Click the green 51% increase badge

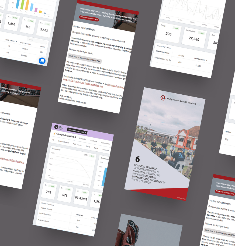(x=91, y=156)
